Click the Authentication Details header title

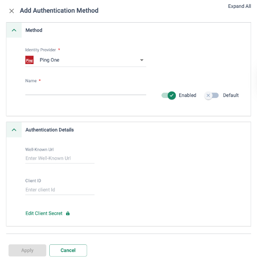[50, 130]
